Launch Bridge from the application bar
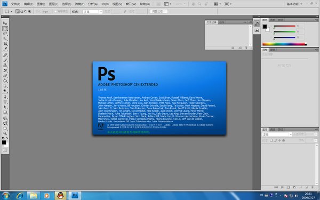 pos(158,4)
